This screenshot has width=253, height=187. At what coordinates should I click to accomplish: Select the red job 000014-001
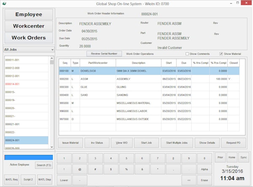(x=27, y=84)
